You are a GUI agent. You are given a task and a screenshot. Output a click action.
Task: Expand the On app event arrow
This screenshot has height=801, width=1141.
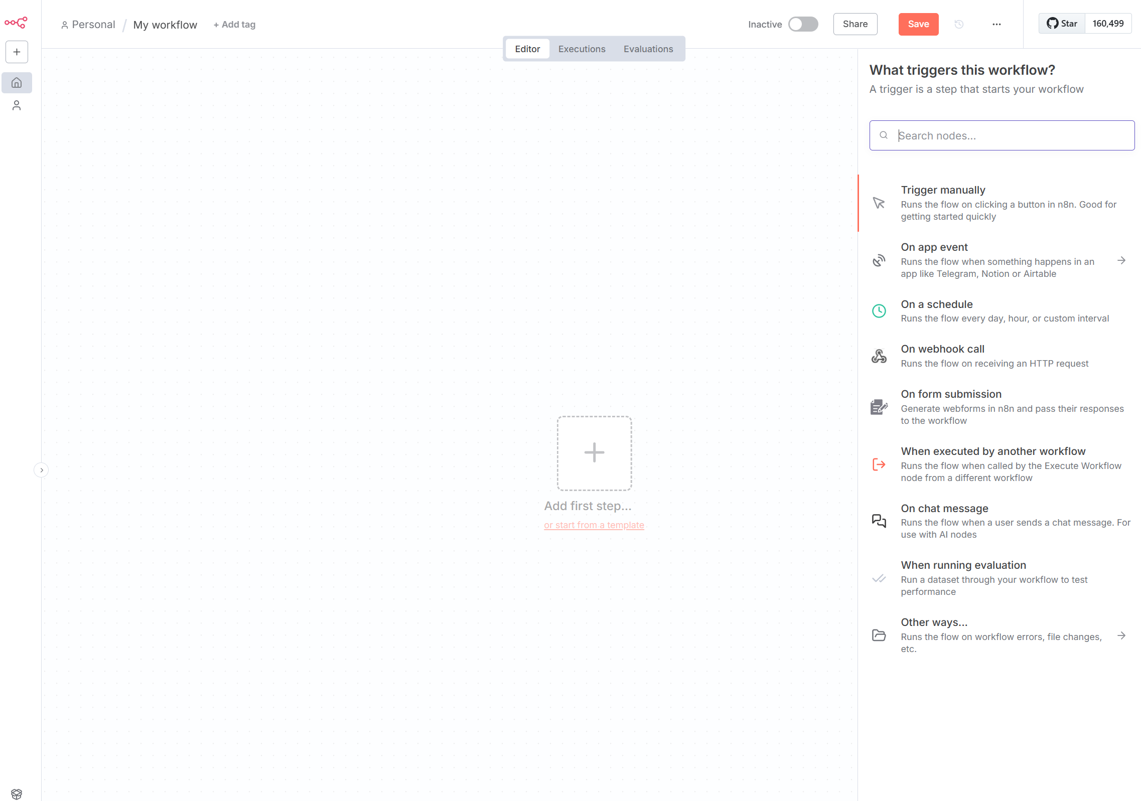click(1121, 260)
